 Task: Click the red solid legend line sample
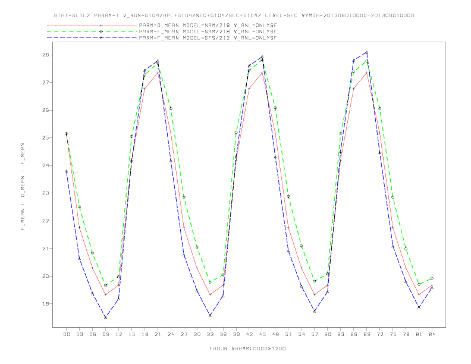[92, 25]
